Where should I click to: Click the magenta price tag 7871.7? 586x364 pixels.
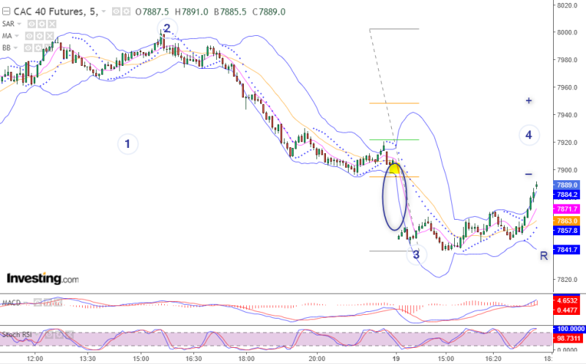(566, 209)
